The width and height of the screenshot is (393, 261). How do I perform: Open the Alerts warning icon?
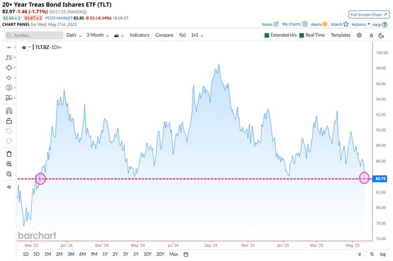(325, 24)
